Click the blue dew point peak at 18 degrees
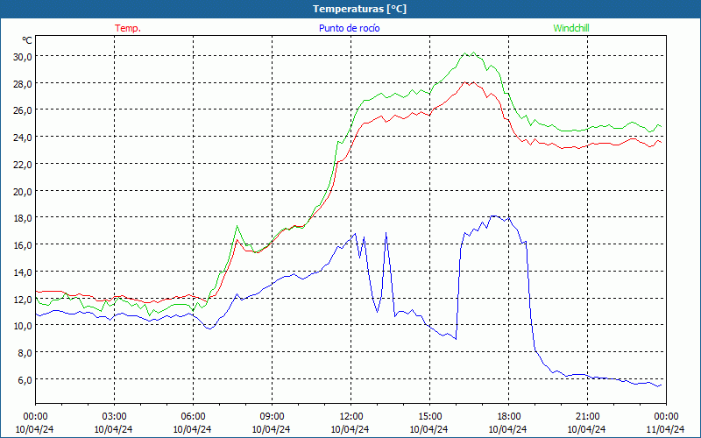This screenshot has width=701, height=438. (493, 215)
